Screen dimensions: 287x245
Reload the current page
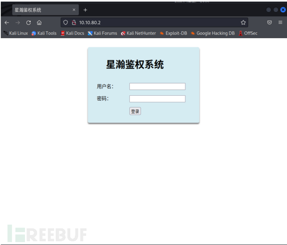(28, 22)
